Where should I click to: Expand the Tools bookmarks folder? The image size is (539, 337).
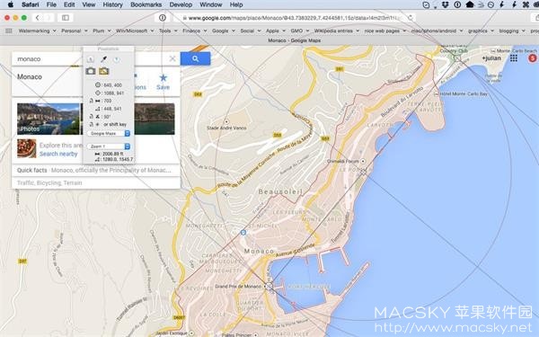pos(168,31)
